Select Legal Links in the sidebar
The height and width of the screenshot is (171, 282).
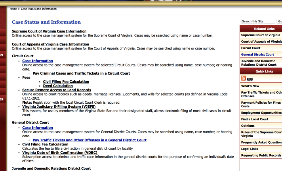point(249,149)
